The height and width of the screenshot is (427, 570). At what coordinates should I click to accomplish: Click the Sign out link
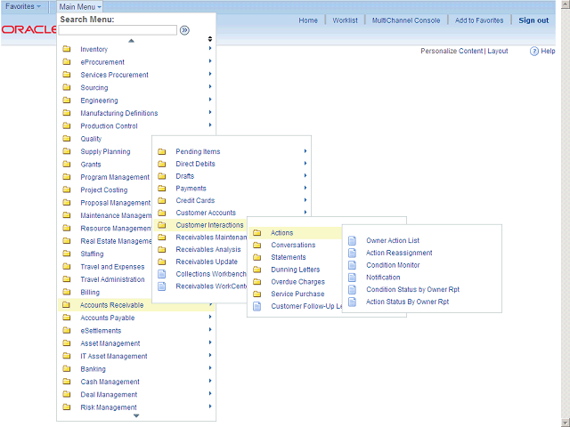pos(533,20)
